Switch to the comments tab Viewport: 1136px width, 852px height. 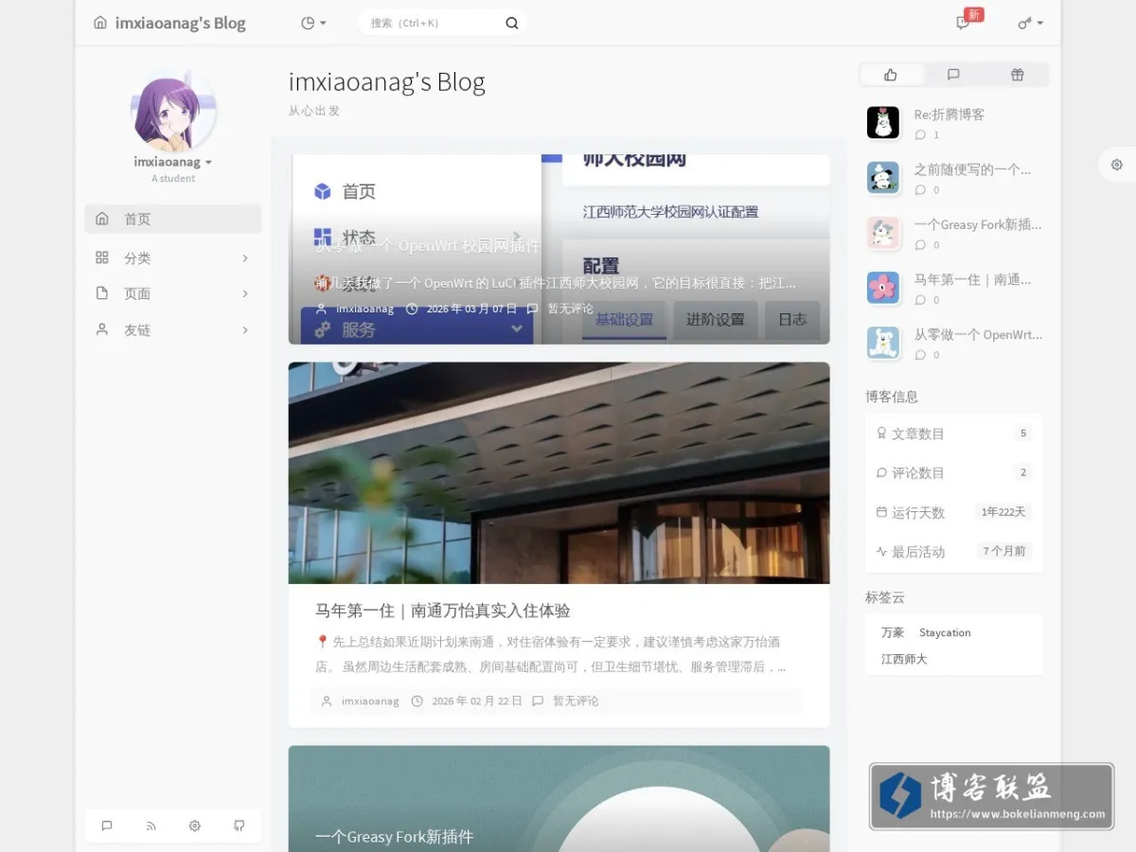click(953, 75)
